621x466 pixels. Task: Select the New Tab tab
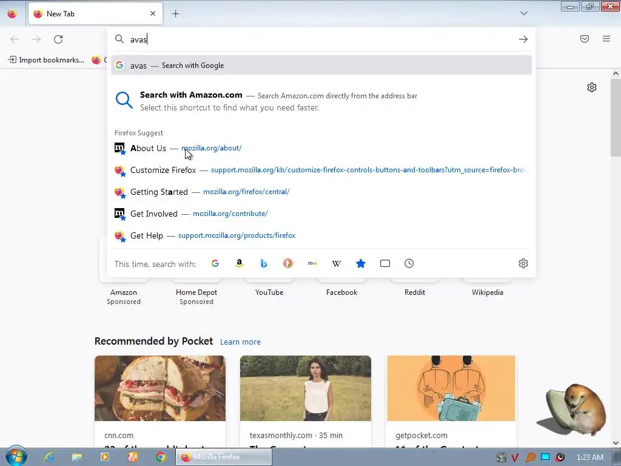95,13
